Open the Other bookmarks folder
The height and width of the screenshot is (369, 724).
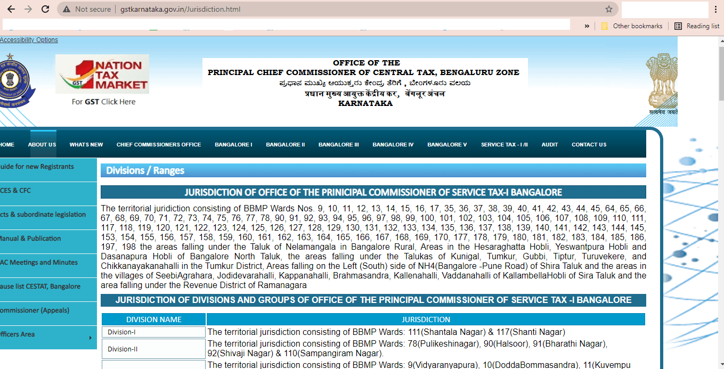pos(632,26)
